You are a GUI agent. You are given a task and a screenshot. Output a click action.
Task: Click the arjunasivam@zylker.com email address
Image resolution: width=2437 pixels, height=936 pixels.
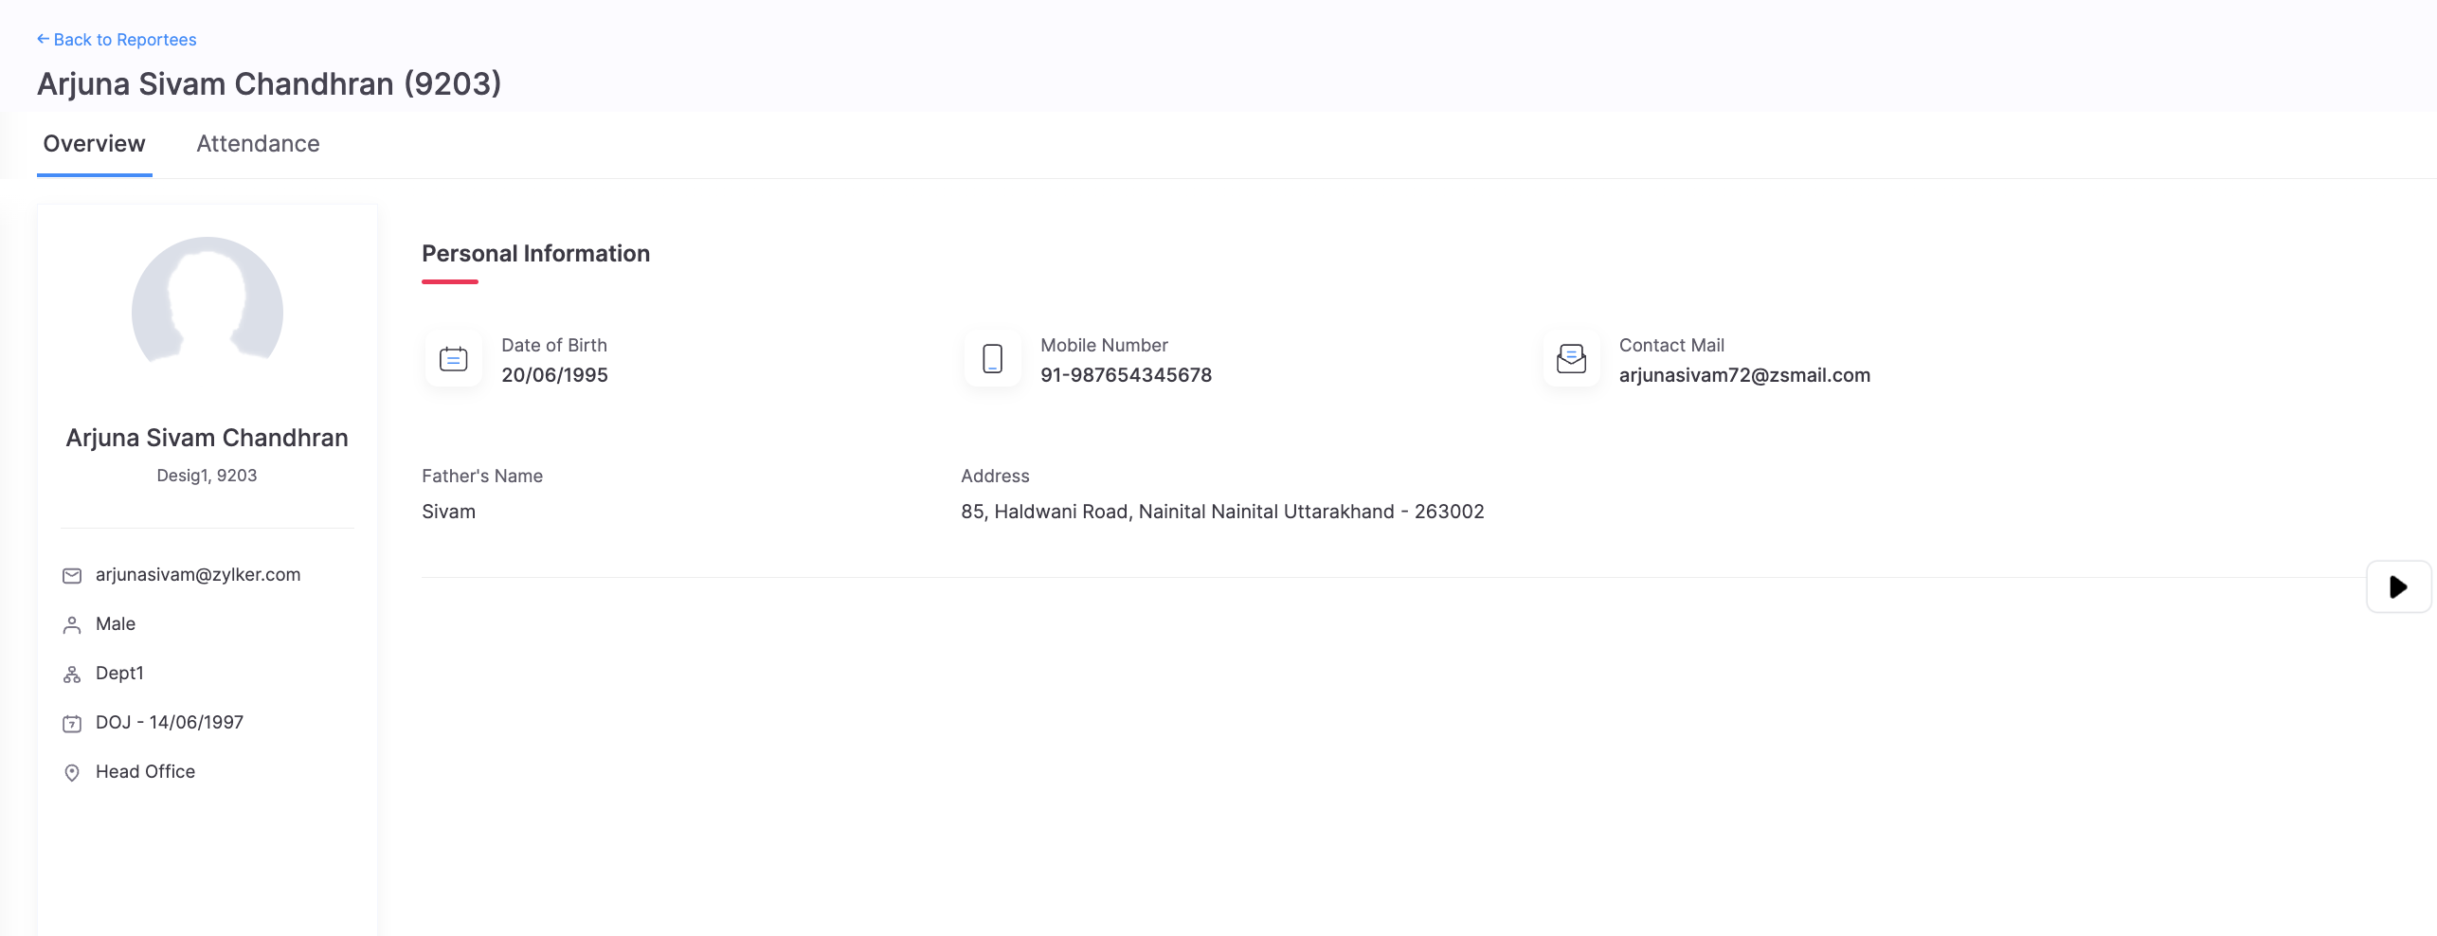coord(198,575)
